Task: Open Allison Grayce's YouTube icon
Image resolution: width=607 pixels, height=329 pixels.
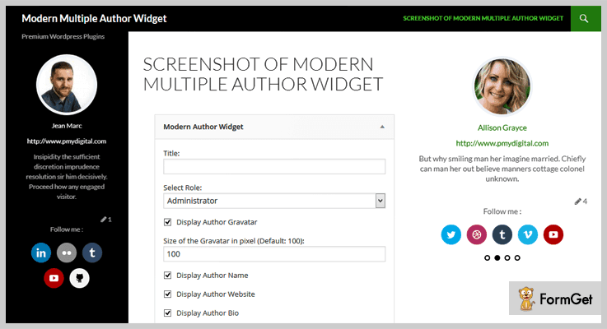Action: point(553,234)
